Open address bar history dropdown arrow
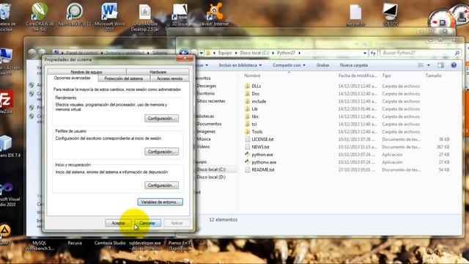This screenshot has width=469, height=264. coord(365,53)
